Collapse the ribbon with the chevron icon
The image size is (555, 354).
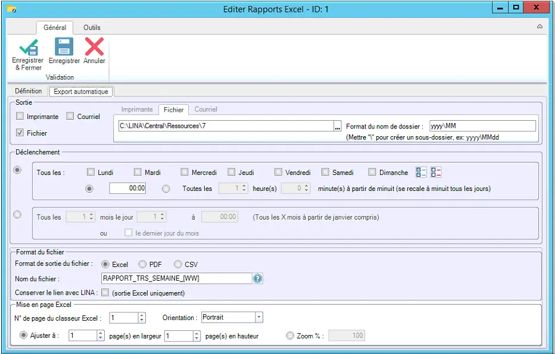point(540,27)
